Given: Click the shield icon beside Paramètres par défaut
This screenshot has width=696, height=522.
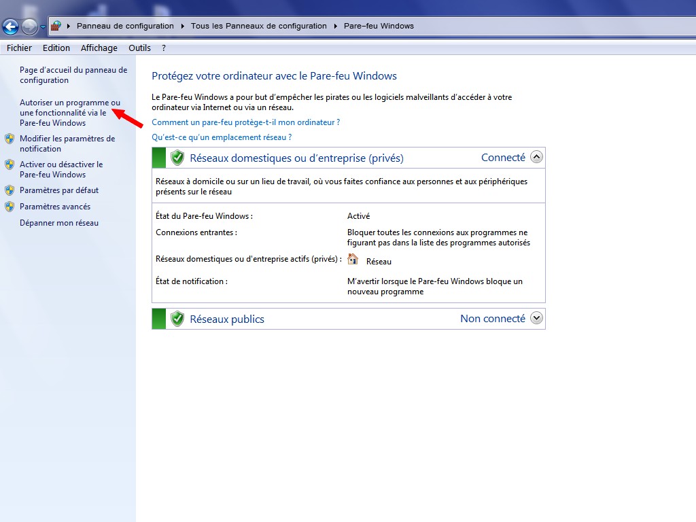Looking at the screenshot, I should tap(10, 190).
